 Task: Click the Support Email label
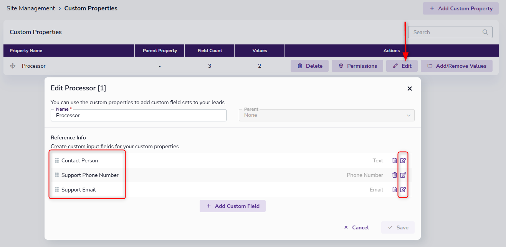[79, 190]
